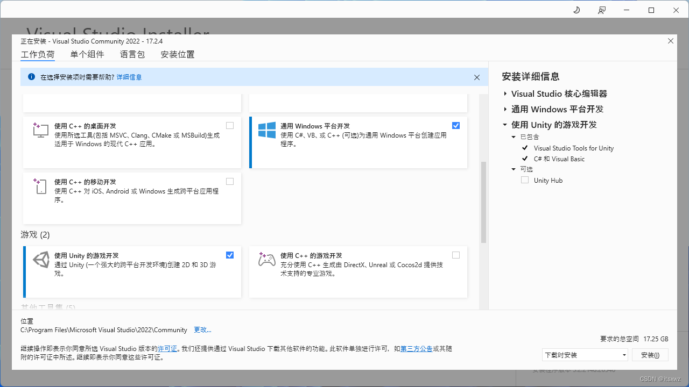Enable the optional Unity Hub component
The image size is (689, 387).
[525, 181]
